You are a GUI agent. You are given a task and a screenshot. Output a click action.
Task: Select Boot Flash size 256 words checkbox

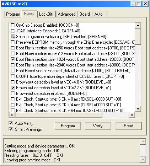pyautogui.click(x=13, y=48)
